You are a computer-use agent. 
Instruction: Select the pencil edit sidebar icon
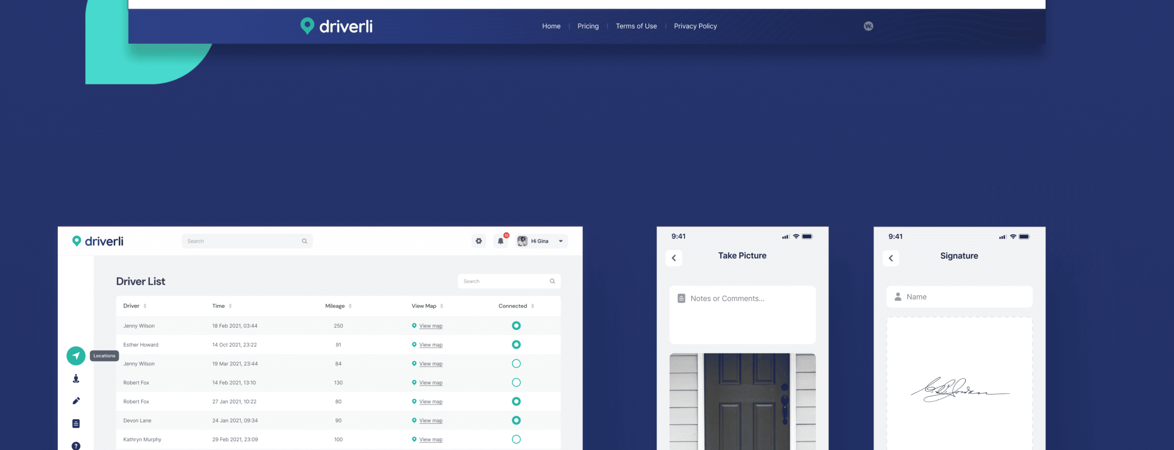point(76,401)
